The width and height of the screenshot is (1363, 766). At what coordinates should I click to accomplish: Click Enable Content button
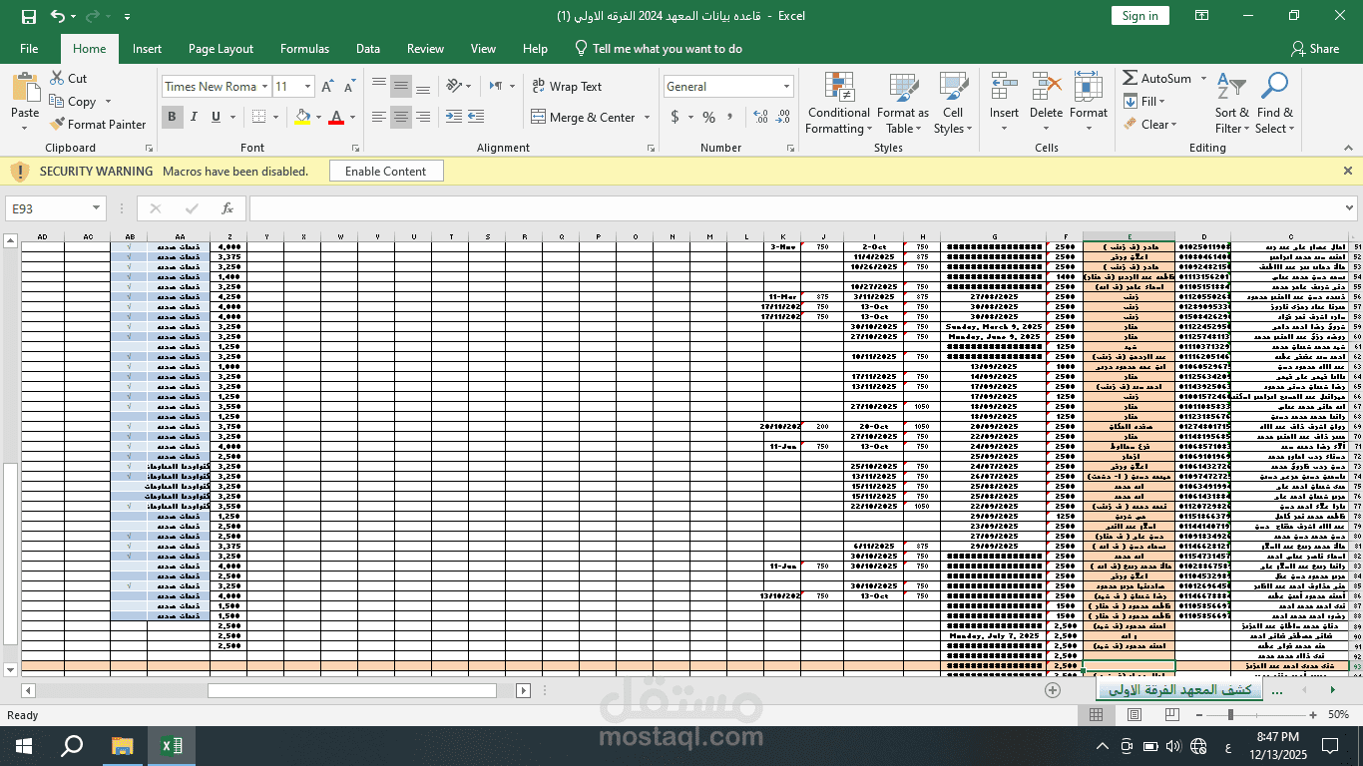coord(385,172)
